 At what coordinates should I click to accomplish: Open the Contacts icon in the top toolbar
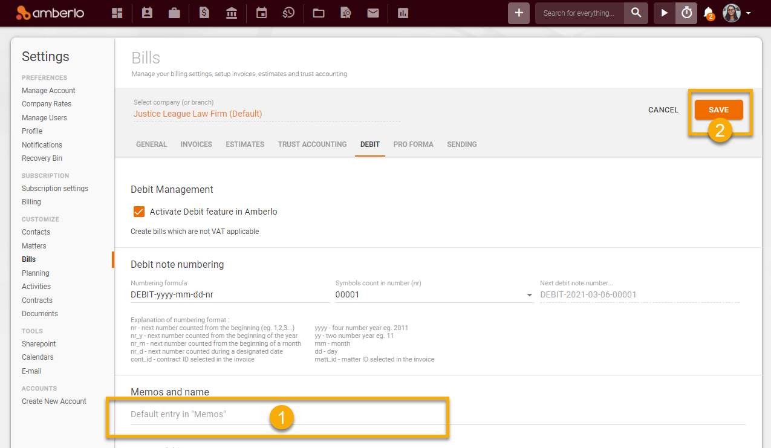tap(146, 13)
